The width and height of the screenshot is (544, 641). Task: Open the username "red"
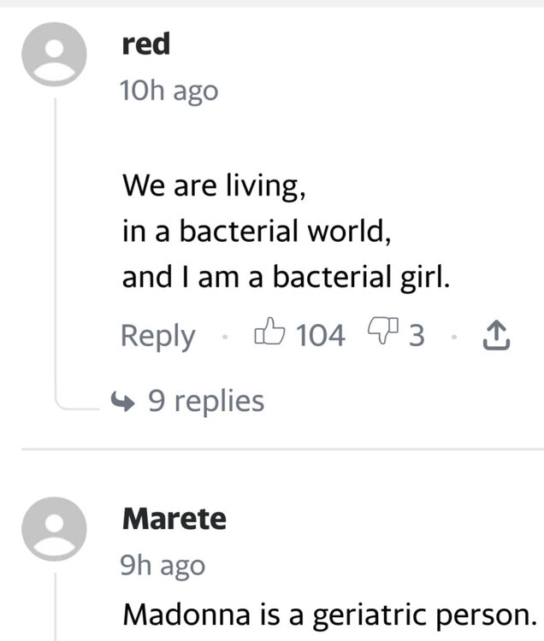146,44
